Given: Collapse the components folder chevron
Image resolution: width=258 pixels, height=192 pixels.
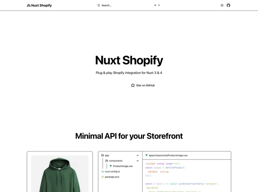Looking at the screenshot, I should [138, 161].
